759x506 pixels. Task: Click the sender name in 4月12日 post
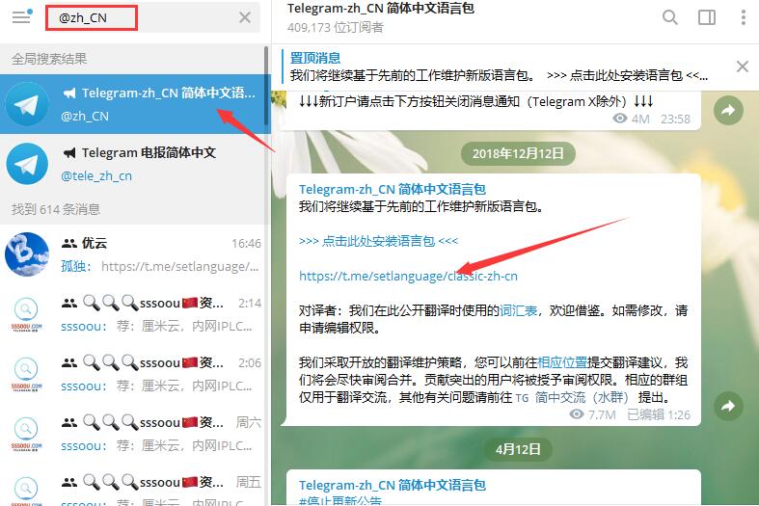click(393, 485)
